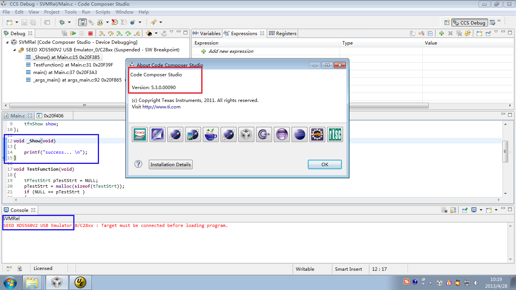Open the Search flashlight dropdown arrow
Viewport: 516px width, 290px height.
pos(161,23)
